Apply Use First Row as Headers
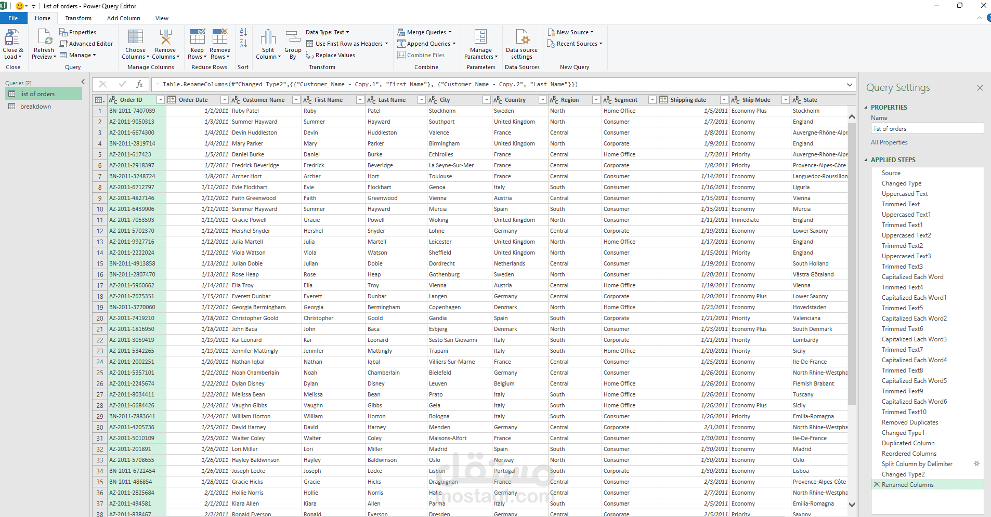This screenshot has width=991, height=517. coord(347,44)
